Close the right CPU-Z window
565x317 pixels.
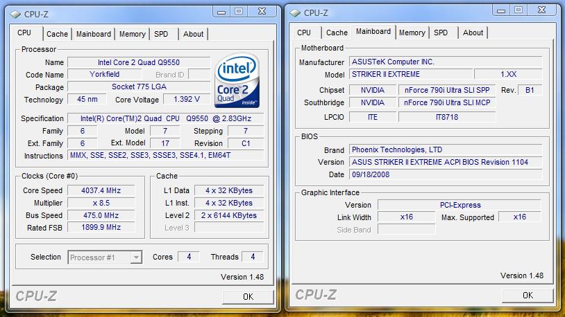coord(542,10)
